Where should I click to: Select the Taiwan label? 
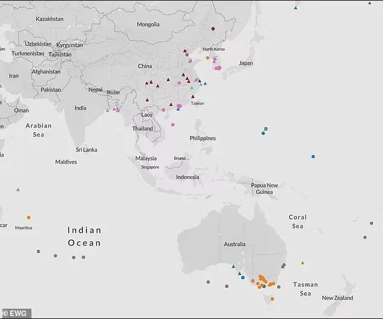click(197, 103)
